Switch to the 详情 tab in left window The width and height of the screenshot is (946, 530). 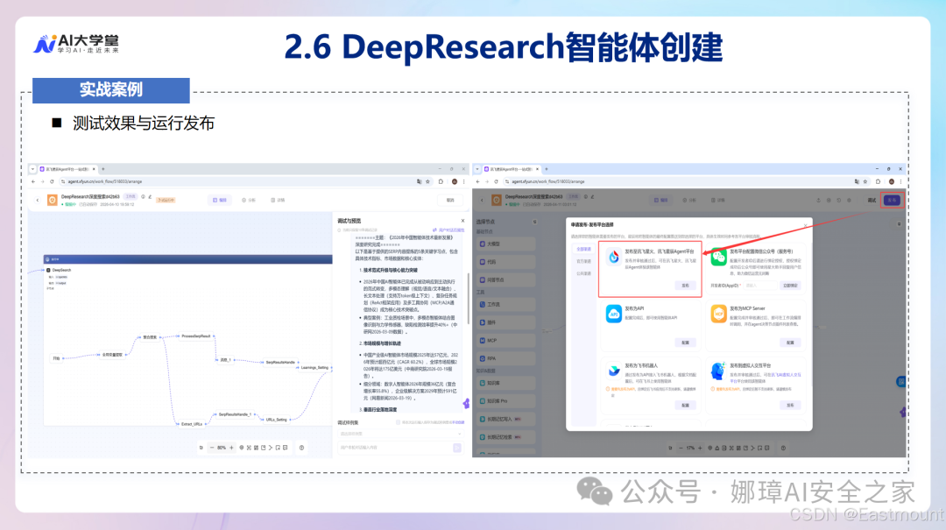tap(279, 200)
